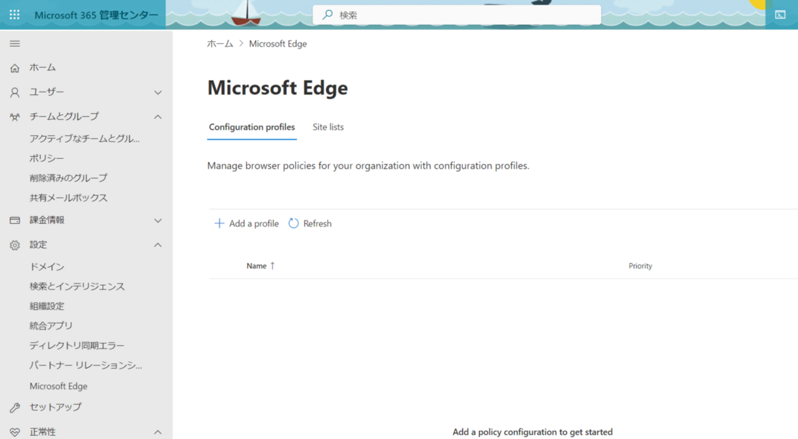Click the Microsoft Edge breadcrumb
Screen dimensions: 798x439
tap(278, 44)
